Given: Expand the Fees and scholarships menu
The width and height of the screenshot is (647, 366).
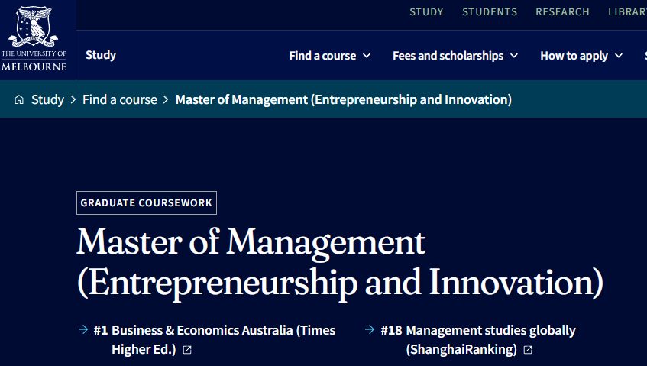Looking at the screenshot, I should point(455,56).
